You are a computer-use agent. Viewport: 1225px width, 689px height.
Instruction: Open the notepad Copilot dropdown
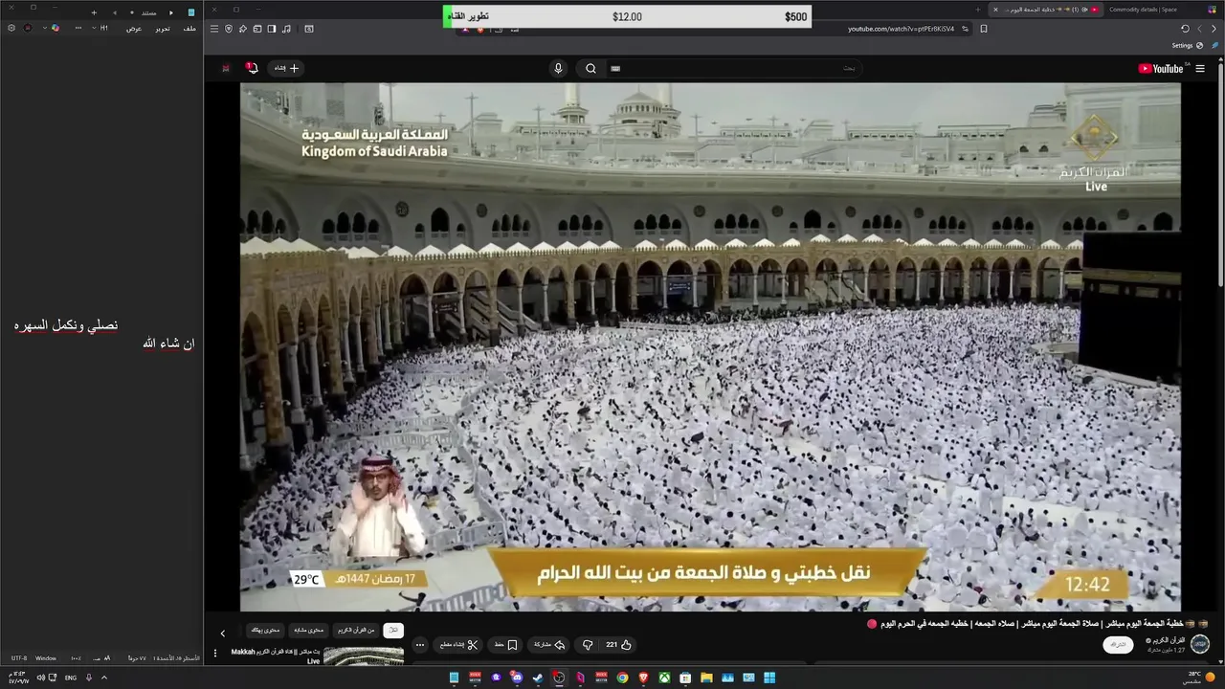(x=52, y=28)
